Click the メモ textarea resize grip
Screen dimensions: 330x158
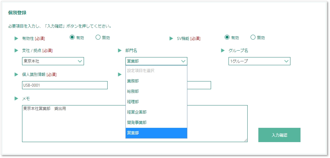(x=246, y=140)
